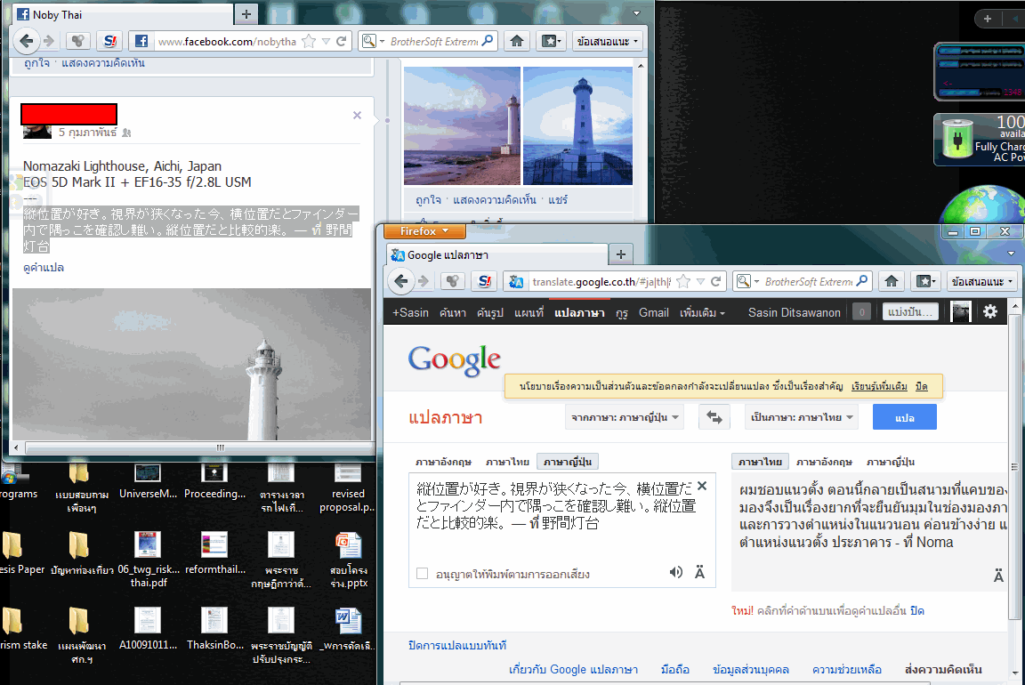Open revised proposal desktop file icon
The height and width of the screenshot is (685, 1025).
click(x=348, y=488)
